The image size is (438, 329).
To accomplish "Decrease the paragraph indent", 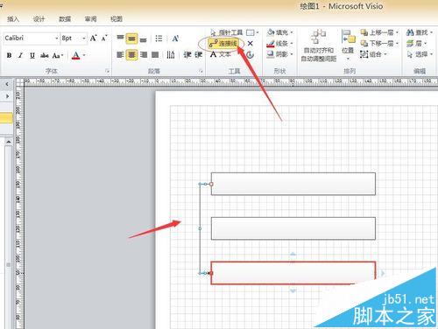I will (x=187, y=55).
